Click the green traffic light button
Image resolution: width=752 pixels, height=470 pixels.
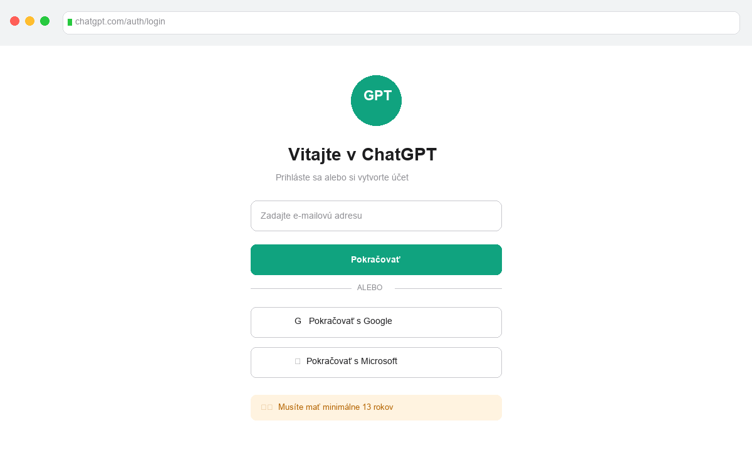click(x=44, y=21)
